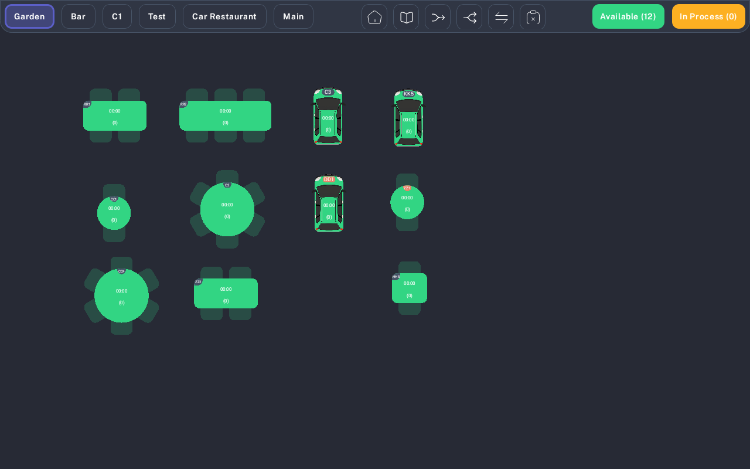Image resolution: width=750 pixels, height=469 pixels.
Task: Select rectangular table ZZ2
Action: 226,293
